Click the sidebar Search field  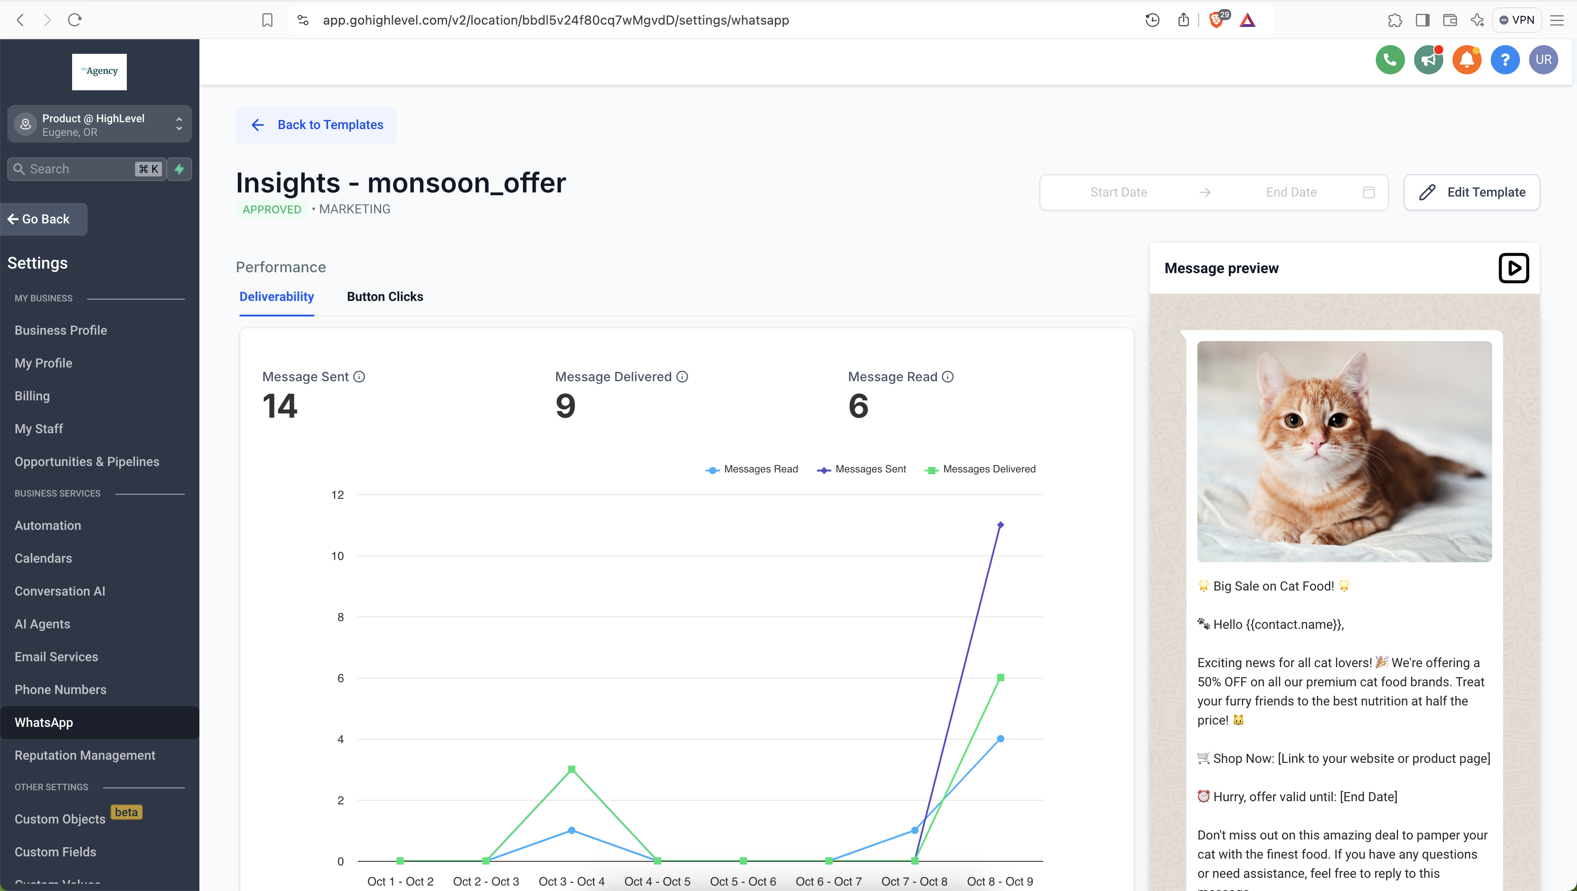79,169
